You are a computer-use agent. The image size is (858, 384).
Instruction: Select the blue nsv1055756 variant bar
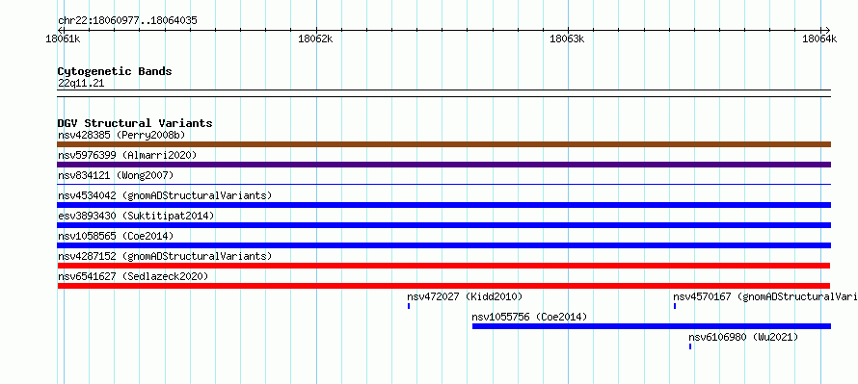pos(652,326)
